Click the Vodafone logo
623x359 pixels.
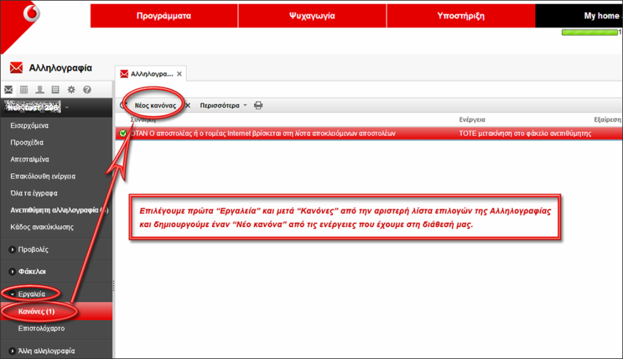[31, 13]
